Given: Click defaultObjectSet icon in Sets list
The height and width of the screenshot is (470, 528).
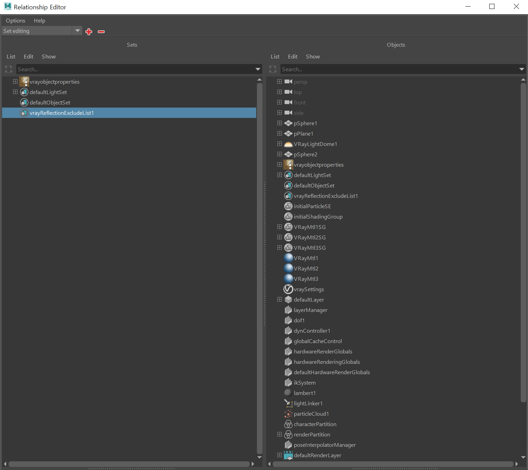Looking at the screenshot, I should point(24,102).
